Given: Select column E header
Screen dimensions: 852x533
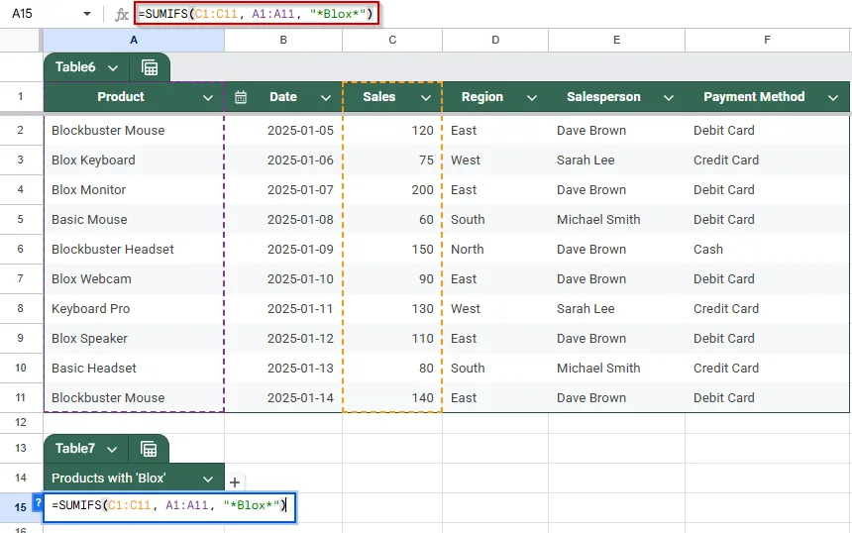Looking at the screenshot, I should tap(617, 40).
